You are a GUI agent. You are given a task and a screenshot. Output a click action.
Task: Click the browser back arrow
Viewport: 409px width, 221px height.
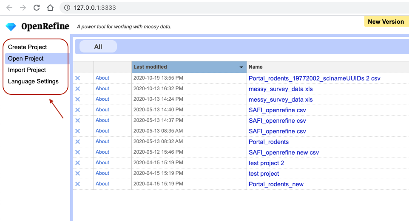click(x=9, y=8)
